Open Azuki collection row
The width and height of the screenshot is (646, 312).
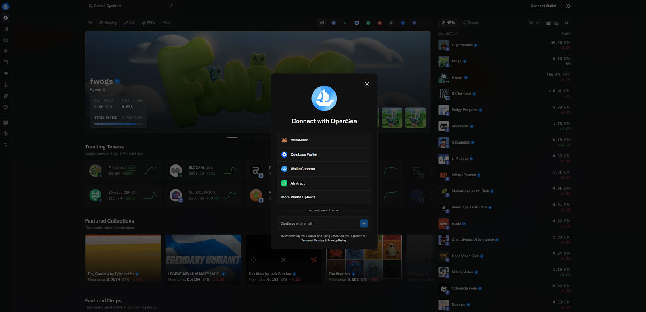tap(505, 224)
